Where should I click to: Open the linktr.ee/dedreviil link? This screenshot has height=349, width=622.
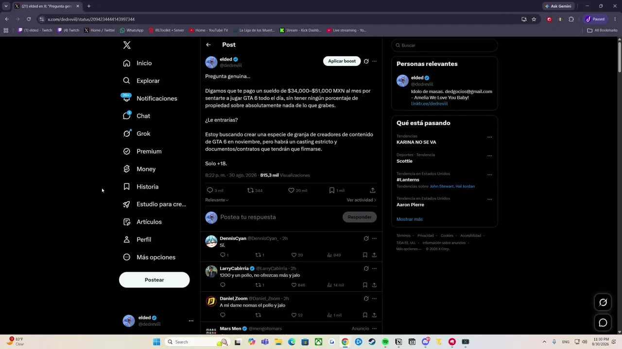coord(430,104)
